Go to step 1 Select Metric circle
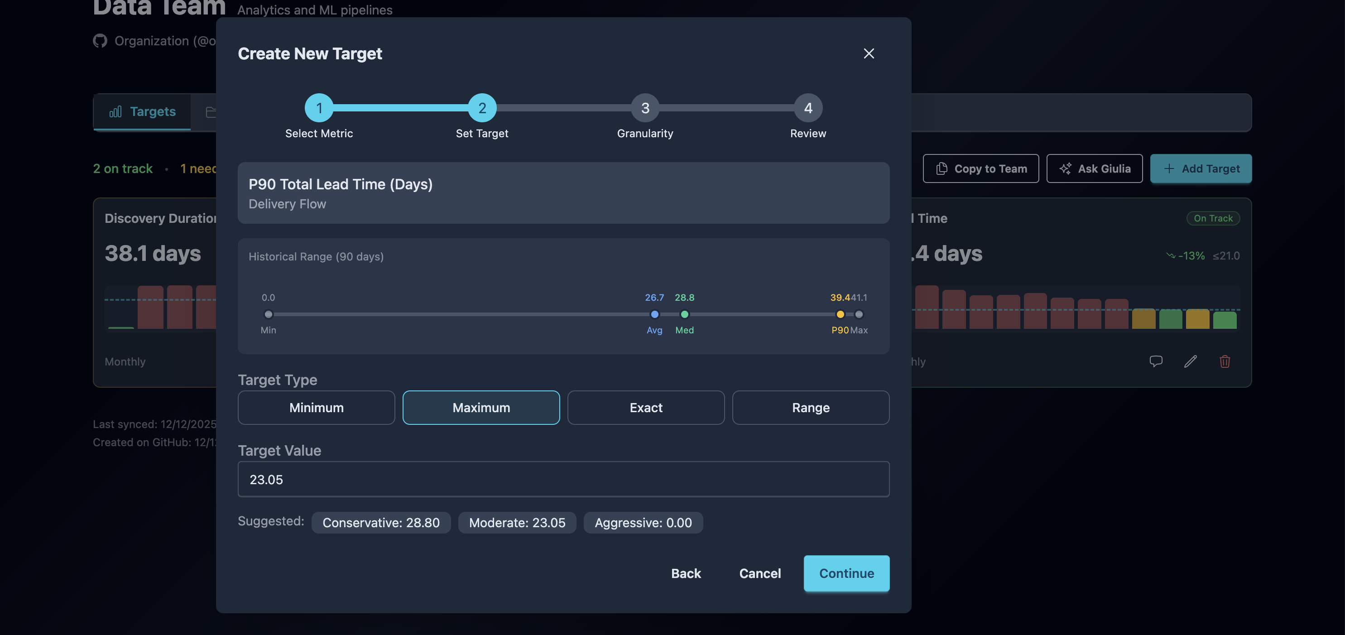The height and width of the screenshot is (635, 1345). pos(319,108)
